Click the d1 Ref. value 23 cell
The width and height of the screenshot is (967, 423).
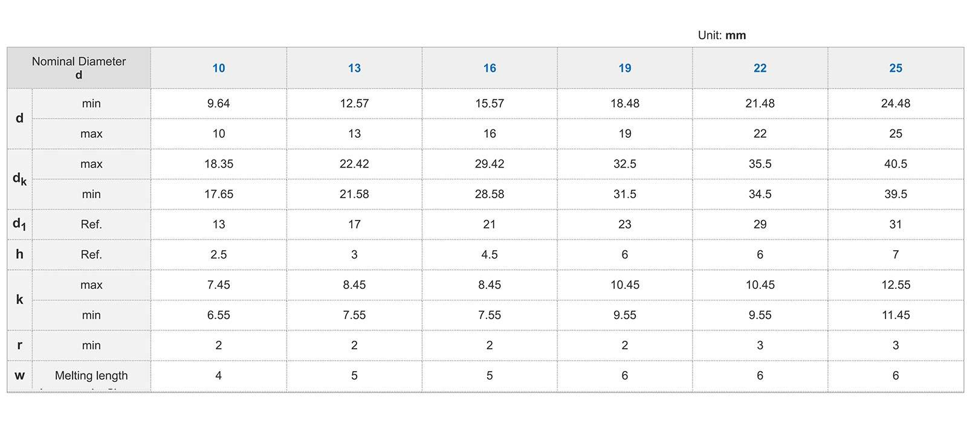(x=625, y=224)
